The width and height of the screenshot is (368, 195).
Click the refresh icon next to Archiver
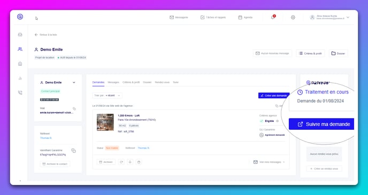click(x=121, y=162)
